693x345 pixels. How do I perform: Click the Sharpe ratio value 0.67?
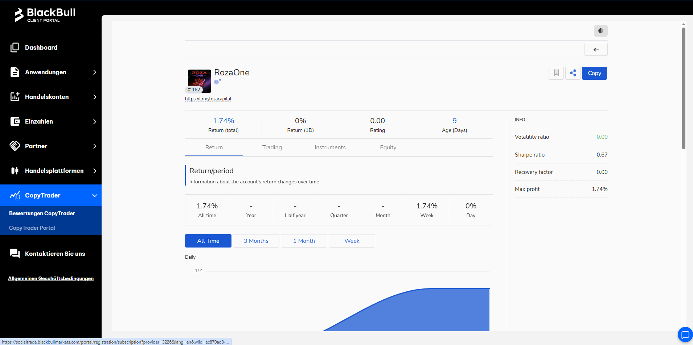pos(602,155)
